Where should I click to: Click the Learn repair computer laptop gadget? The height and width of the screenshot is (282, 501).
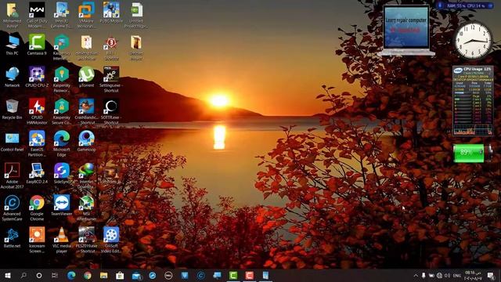pyautogui.click(x=406, y=31)
